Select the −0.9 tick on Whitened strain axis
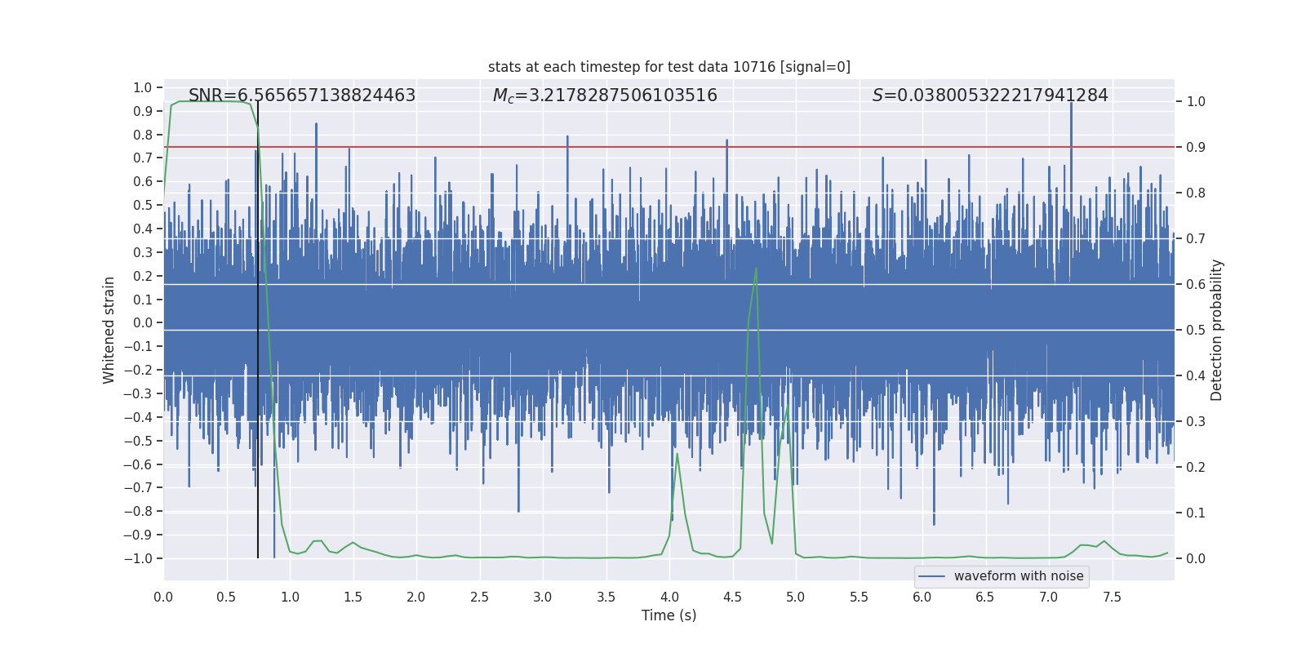Screen dimensions: 1306x653 click(137, 535)
